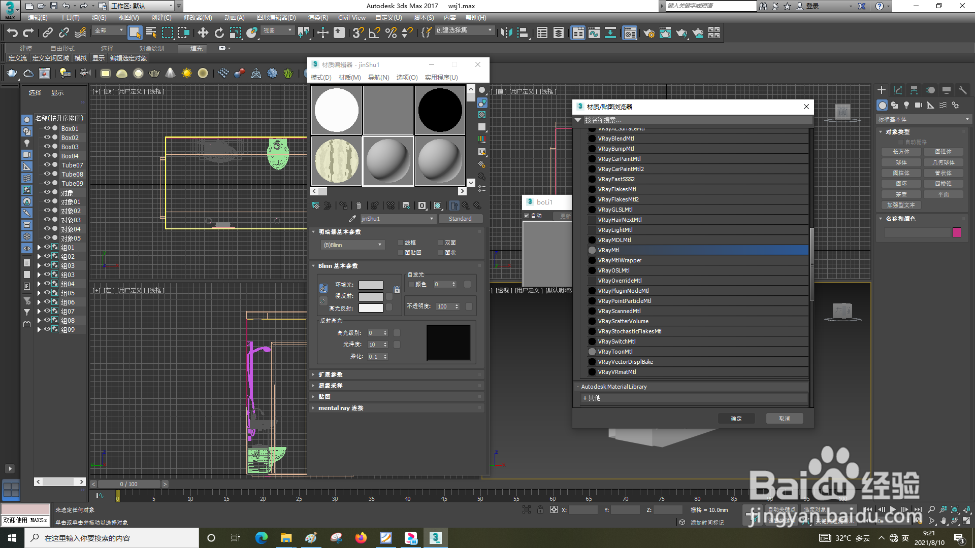Expand the 贴图 maps rollout
Screen dimensions: 975x549
(324, 397)
